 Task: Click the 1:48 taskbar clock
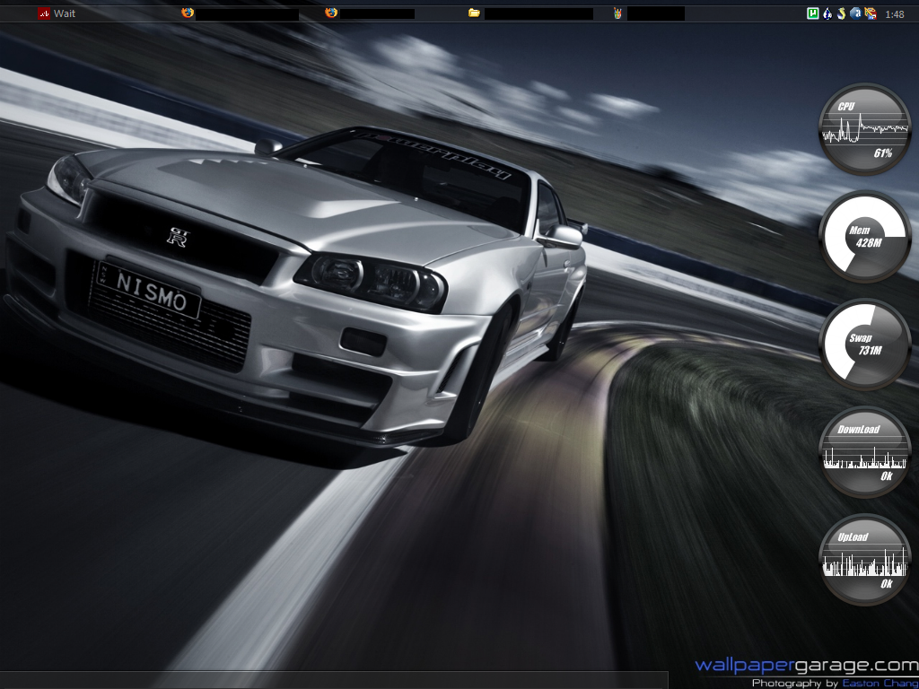click(895, 14)
